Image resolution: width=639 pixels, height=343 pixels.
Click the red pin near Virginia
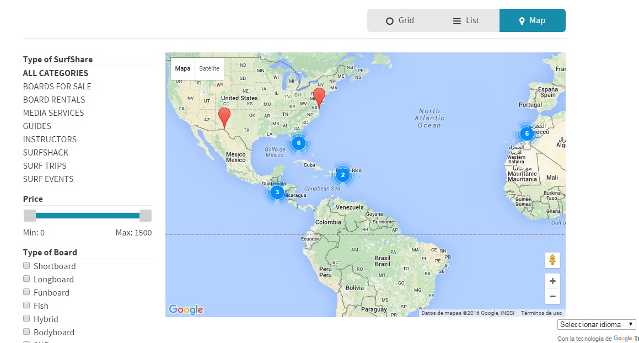pos(319,98)
